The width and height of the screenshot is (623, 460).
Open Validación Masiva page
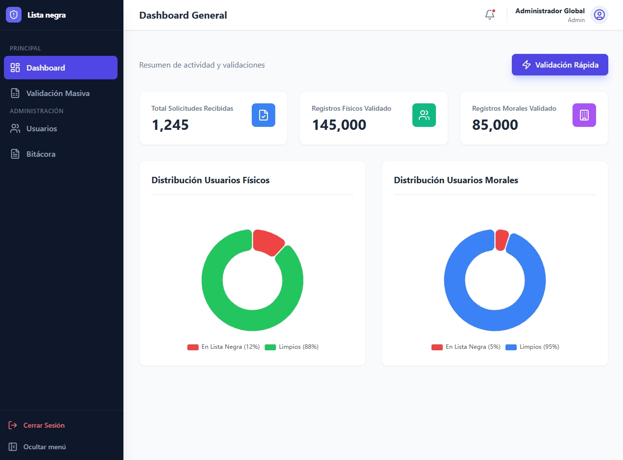pos(58,93)
